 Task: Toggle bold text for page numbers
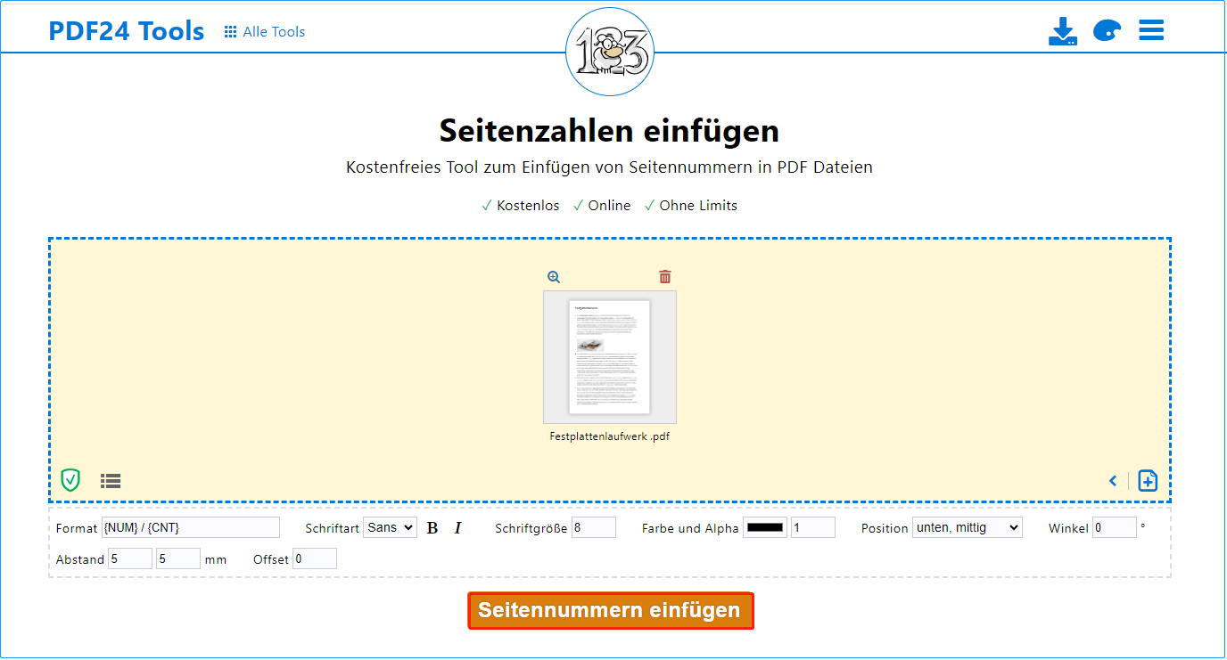click(x=432, y=527)
